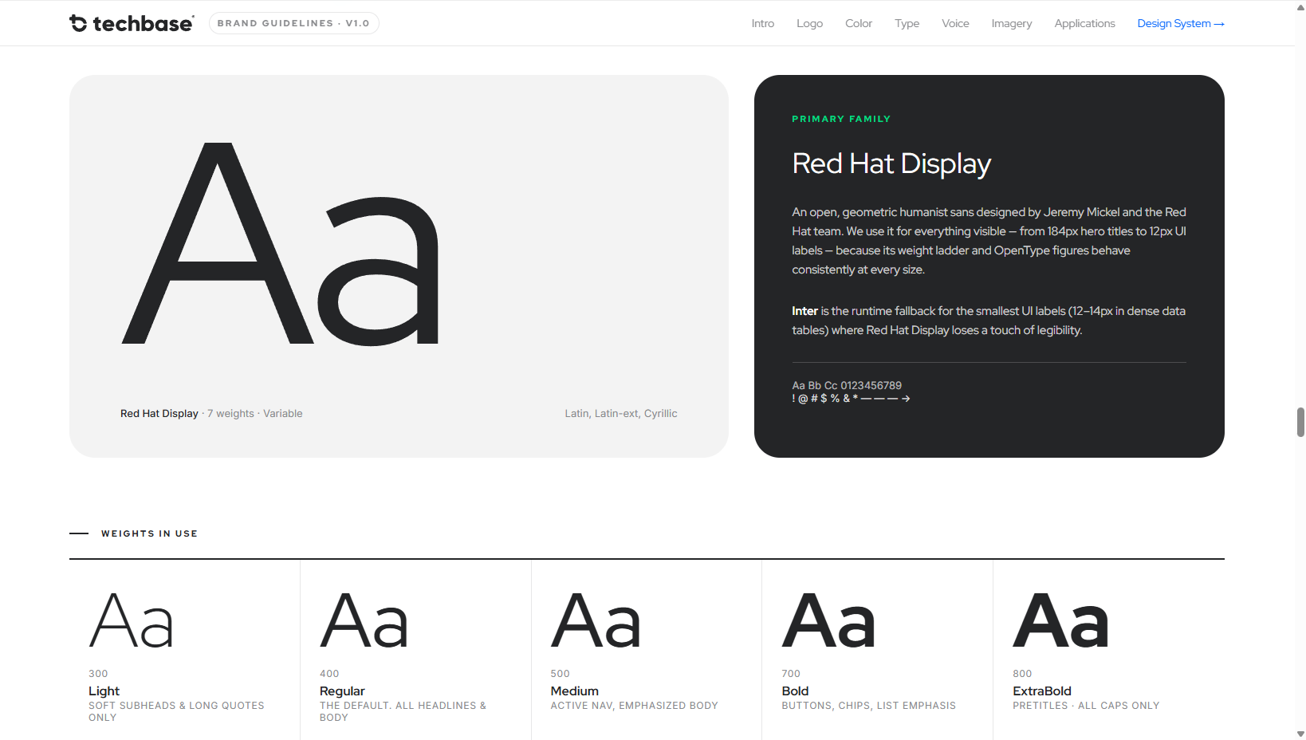Viewport: 1306px width, 740px height.
Task: Click the scrollbar up arrow
Action: tap(1300, 6)
